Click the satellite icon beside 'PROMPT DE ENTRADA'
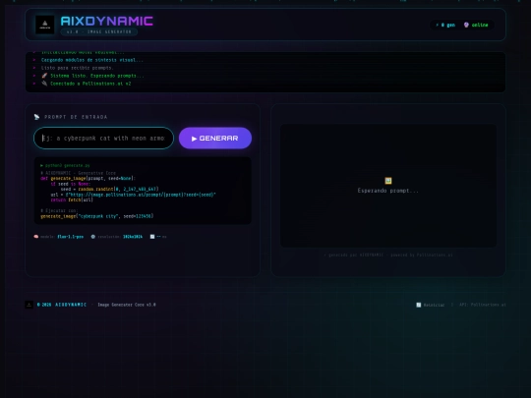The height and width of the screenshot is (398, 531). 36,117
